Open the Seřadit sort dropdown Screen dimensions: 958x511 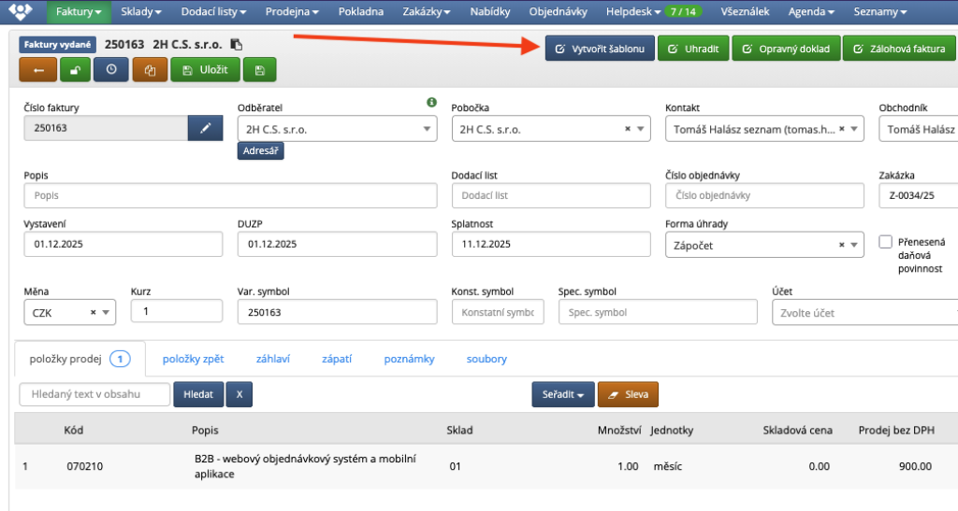[562, 395]
